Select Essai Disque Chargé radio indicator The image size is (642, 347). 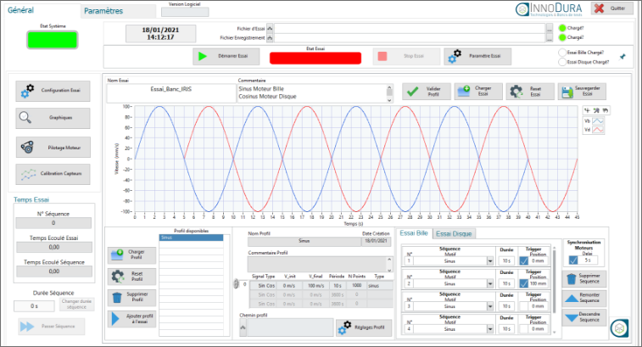pos(562,62)
